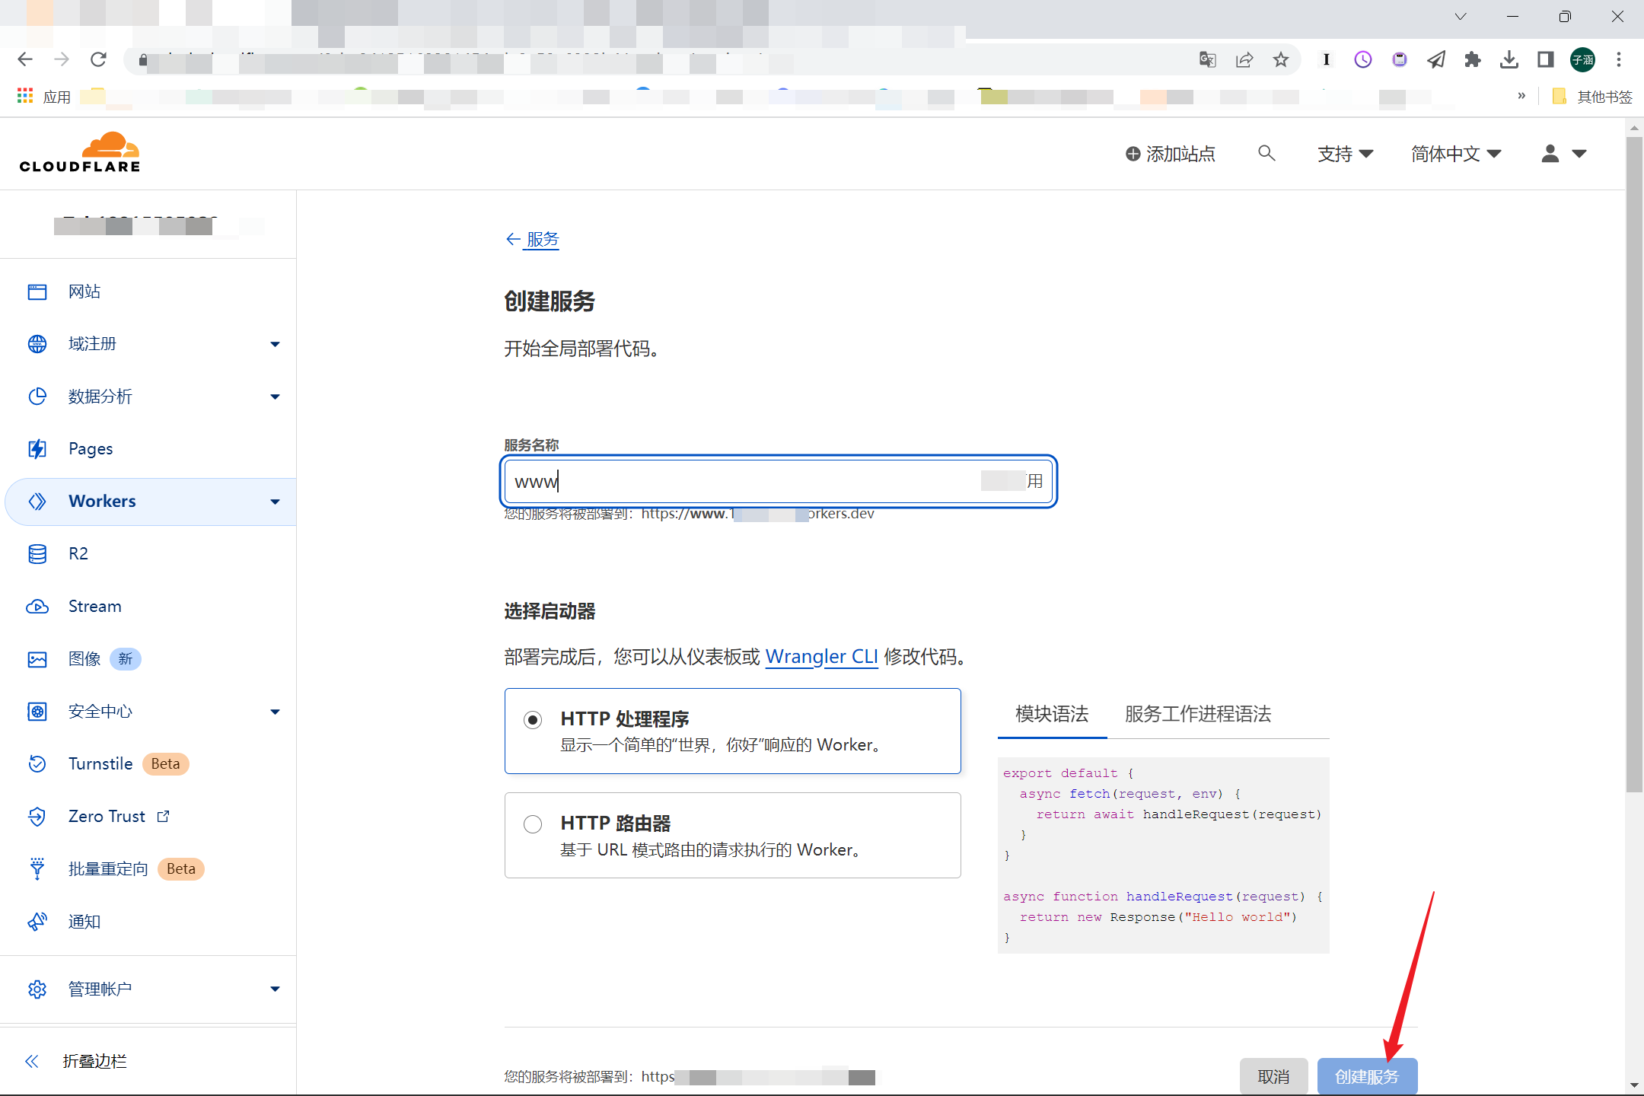Expand the 安全中心 dropdown arrow
Image resolution: width=1644 pixels, height=1096 pixels.
(x=275, y=712)
